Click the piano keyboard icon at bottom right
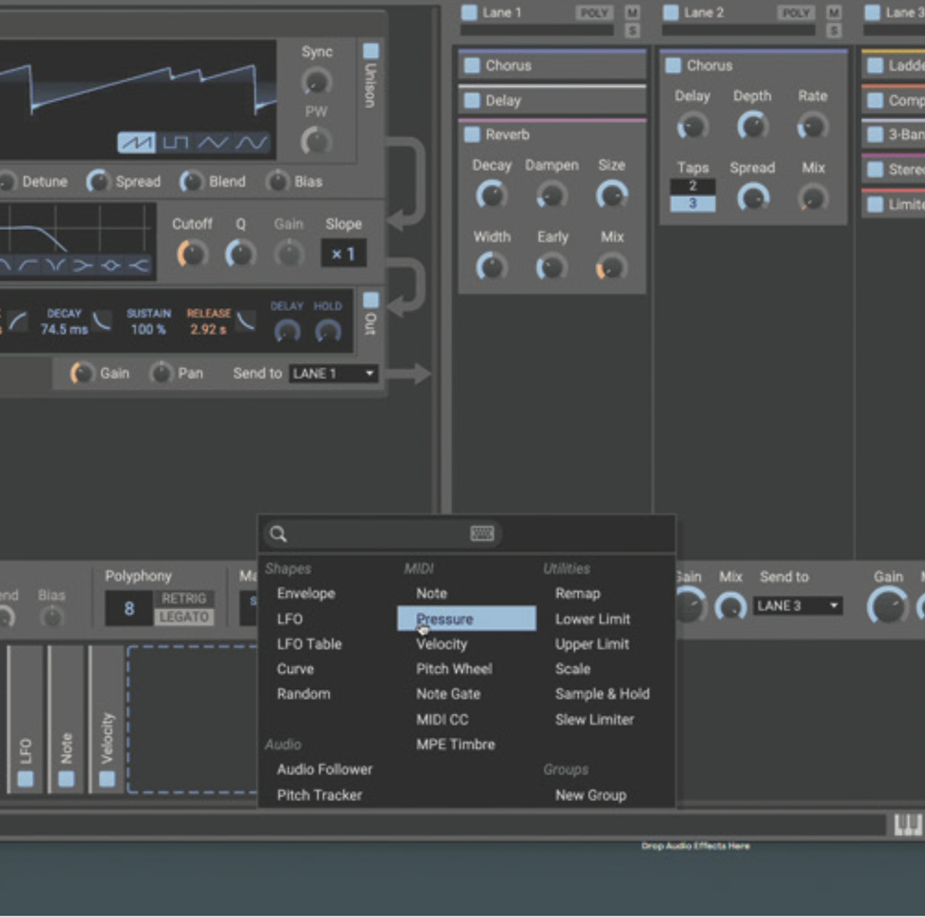925x918 pixels. tap(907, 826)
